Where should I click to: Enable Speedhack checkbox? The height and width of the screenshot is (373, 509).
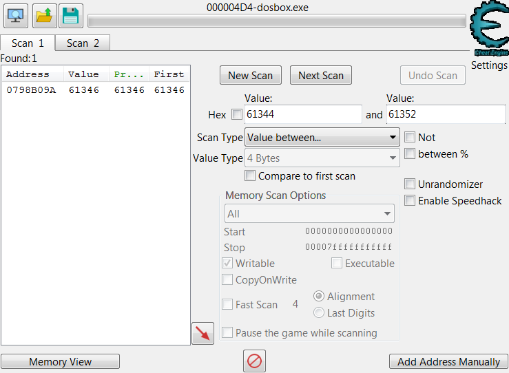click(x=410, y=201)
